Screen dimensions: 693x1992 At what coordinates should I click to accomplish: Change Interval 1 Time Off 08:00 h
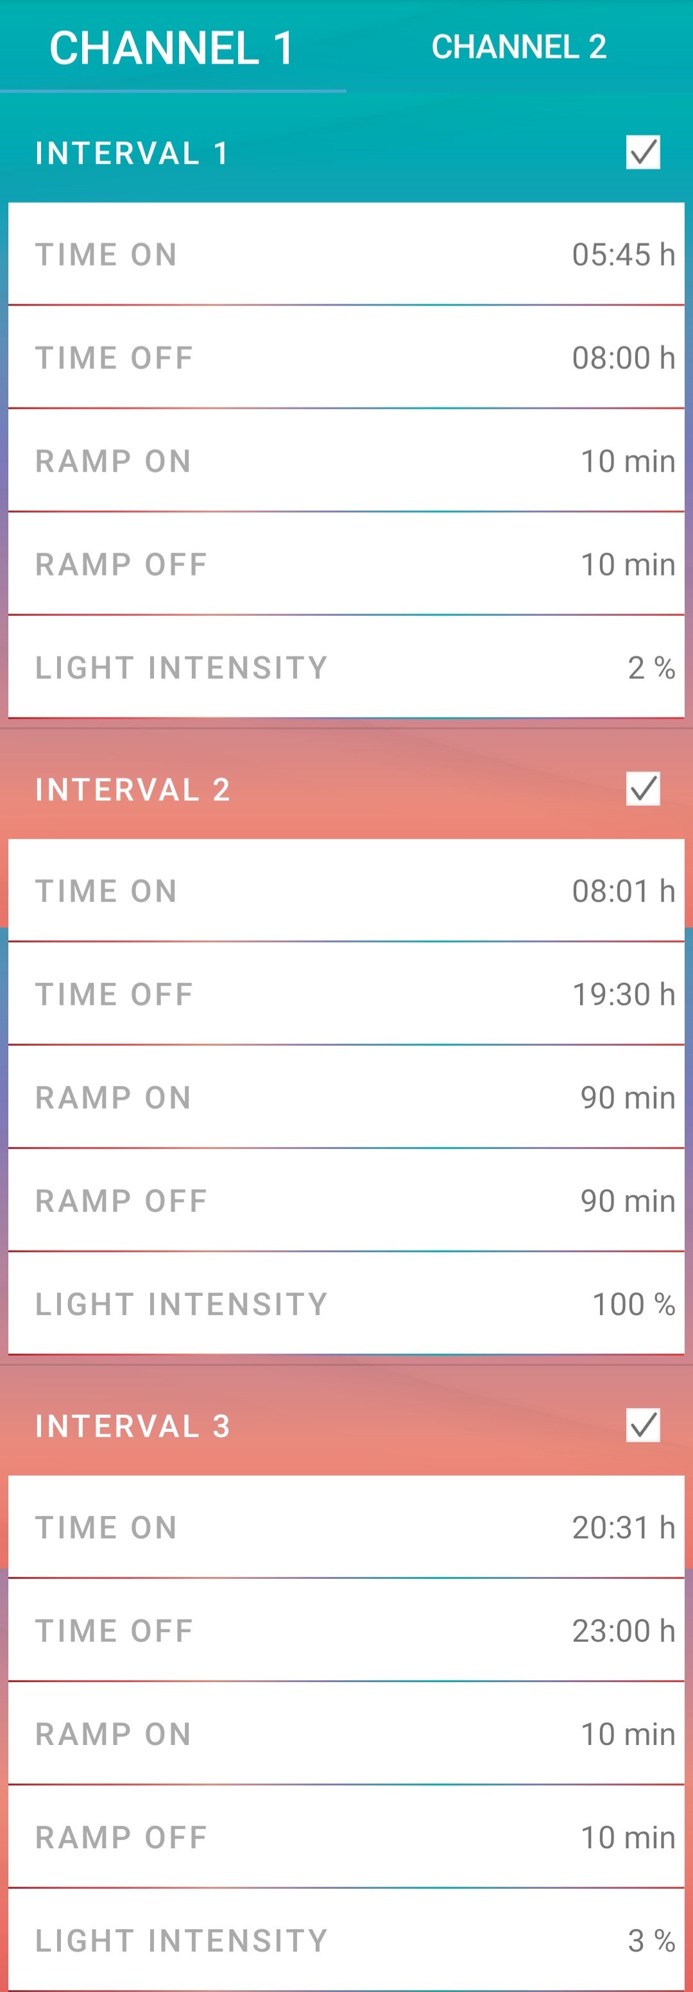[x=346, y=357]
